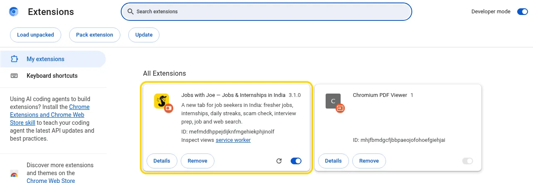Click the Jobs with Joe description text

click(x=239, y=114)
